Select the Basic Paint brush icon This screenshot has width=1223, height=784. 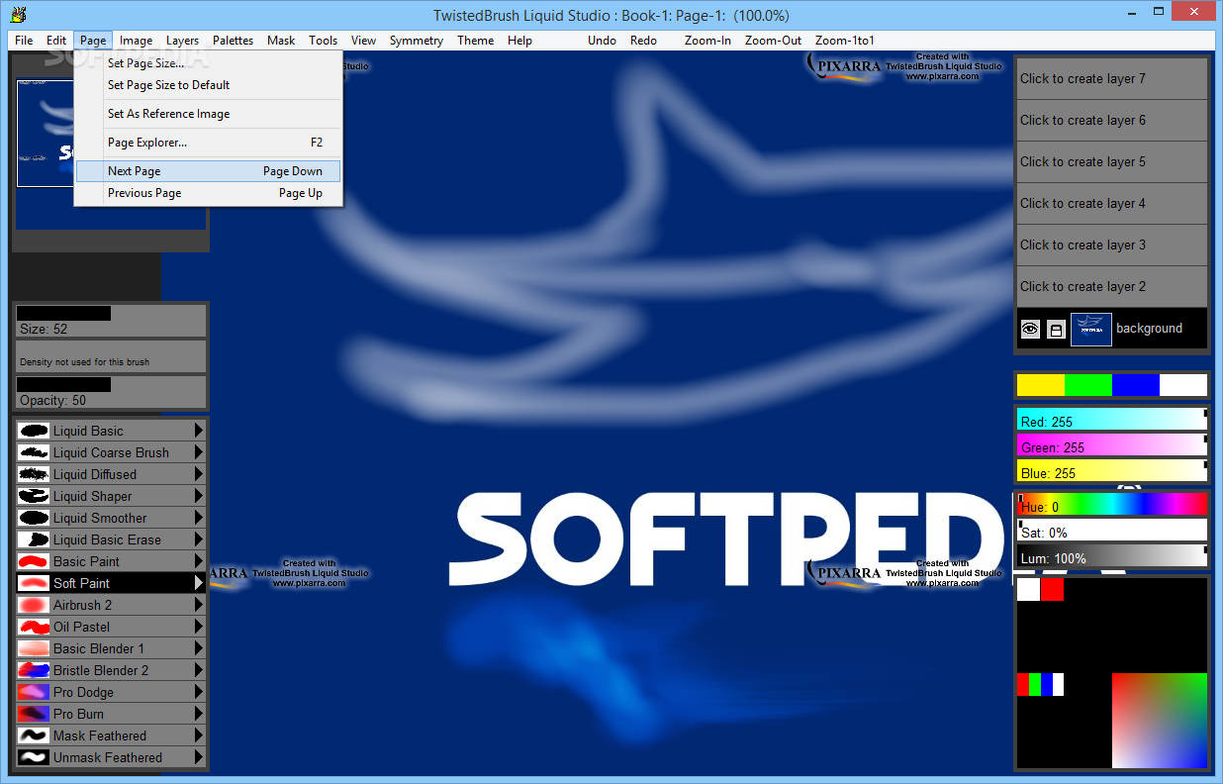34,561
